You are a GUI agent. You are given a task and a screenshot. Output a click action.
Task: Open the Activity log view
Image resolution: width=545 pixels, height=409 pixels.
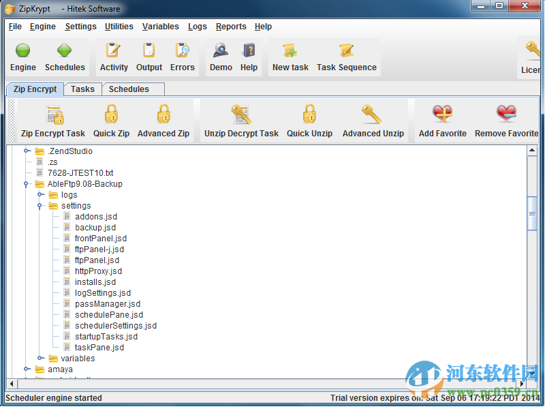[x=114, y=57]
